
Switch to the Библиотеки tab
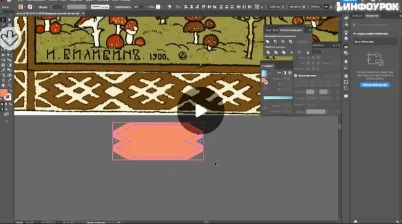pyautogui.click(x=372, y=16)
